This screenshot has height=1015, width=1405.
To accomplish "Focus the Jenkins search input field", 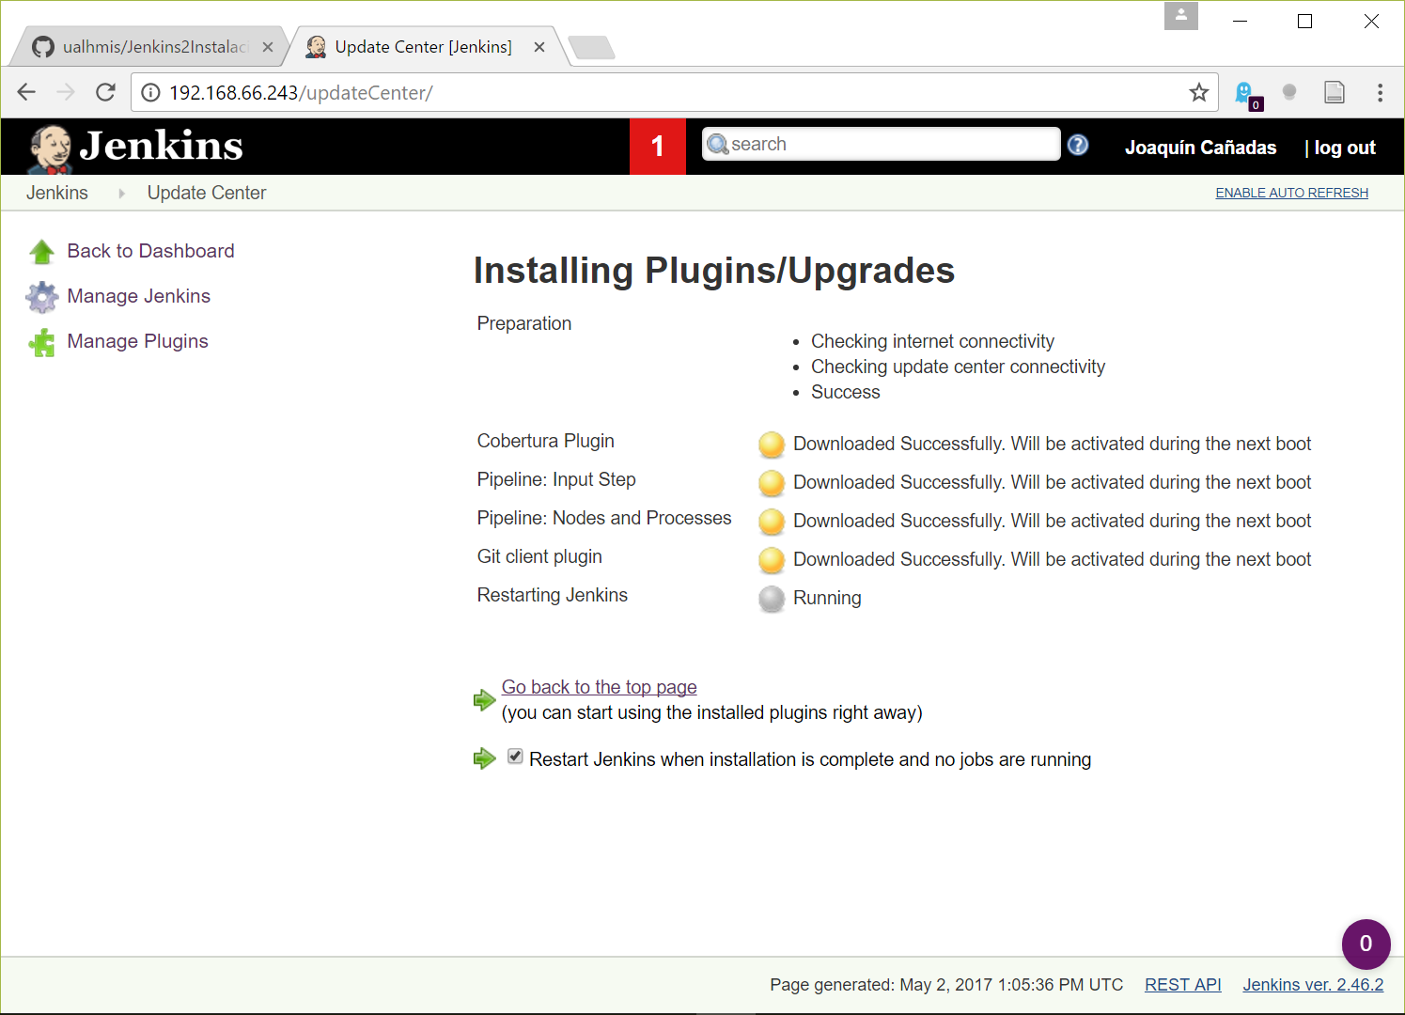I will tap(882, 144).
